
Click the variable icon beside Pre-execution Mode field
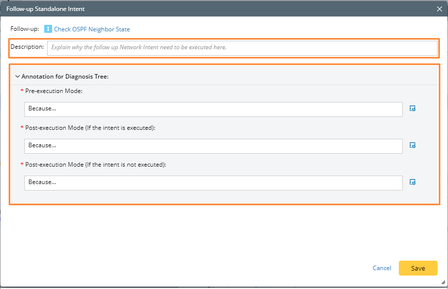point(412,108)
